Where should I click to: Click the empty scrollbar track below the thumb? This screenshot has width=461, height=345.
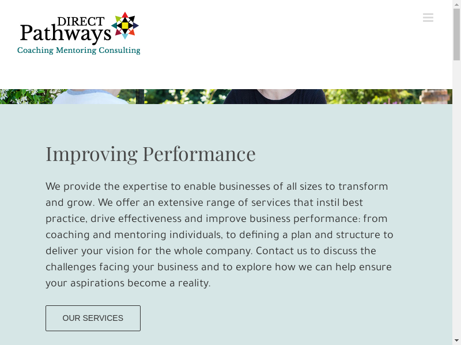456,201
